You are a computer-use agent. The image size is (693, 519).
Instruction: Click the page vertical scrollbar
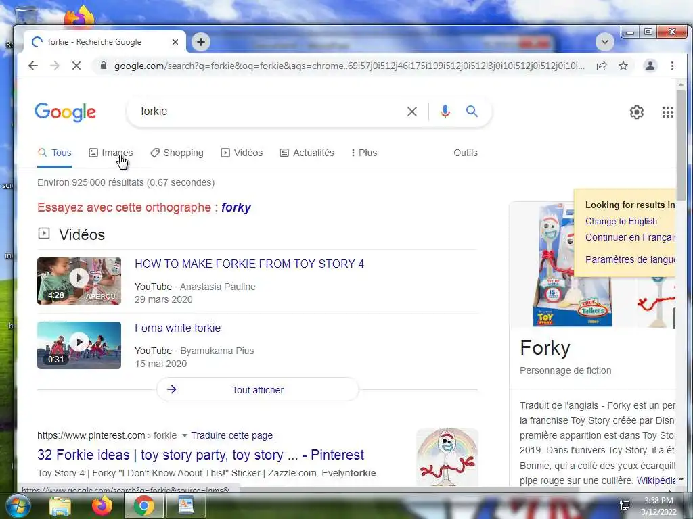point(681,146)
